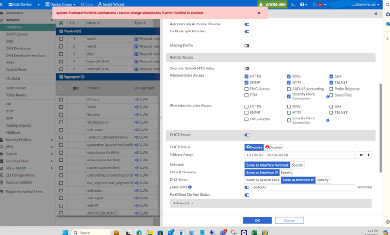The image size is (390, 235).
Task: Open BGP sidebar item
Action: [9, 118]
